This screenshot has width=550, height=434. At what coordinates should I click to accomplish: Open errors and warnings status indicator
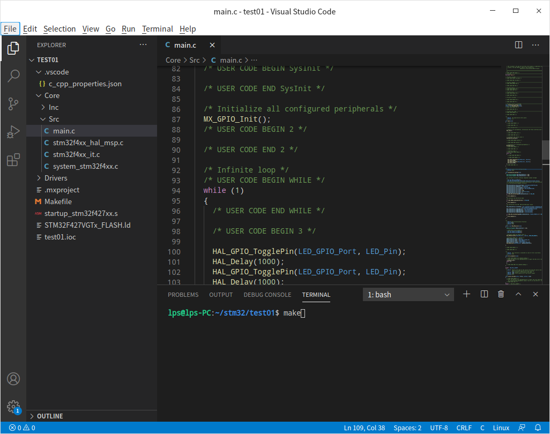(22, 428)
